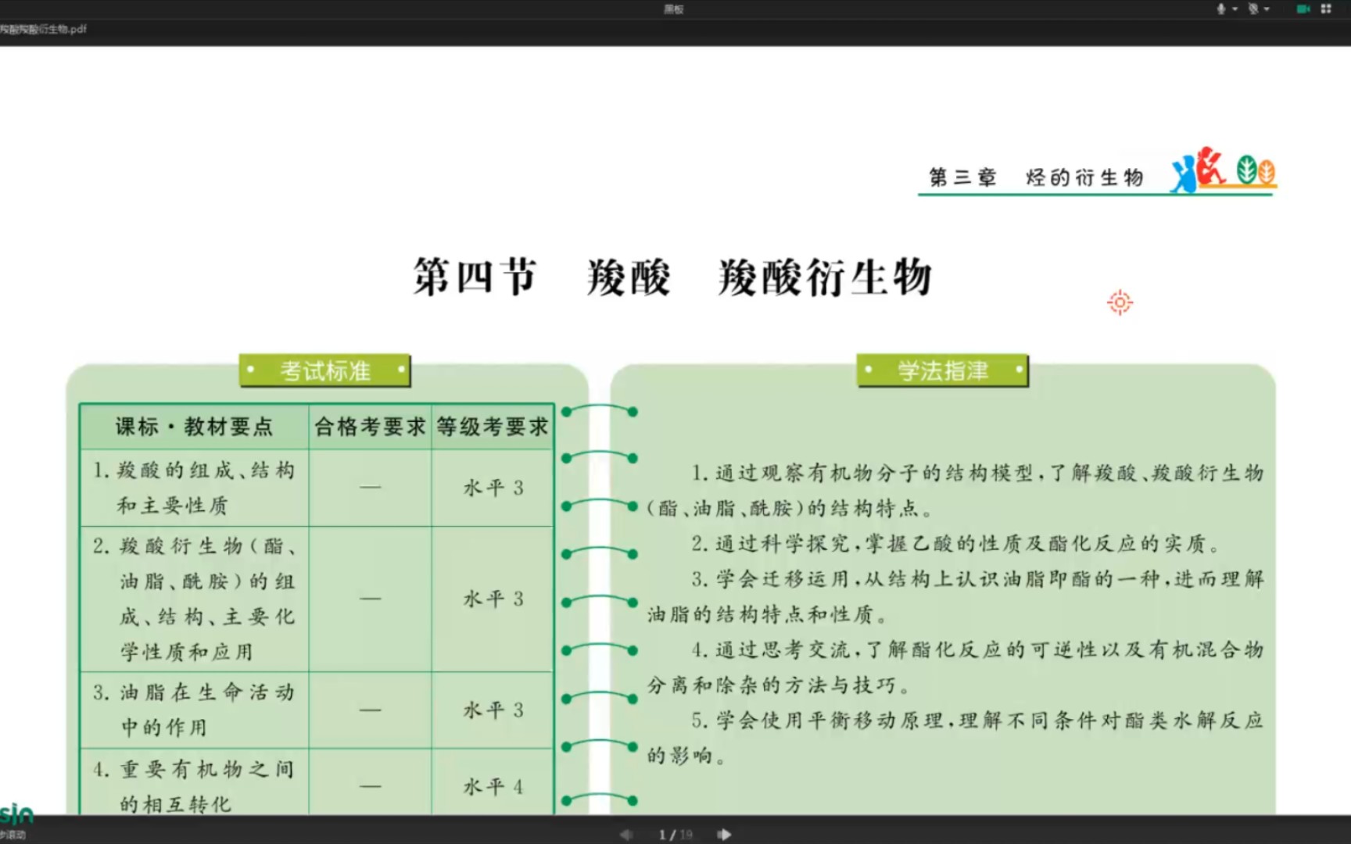Click point 5. 学会使用平衡移动原理
The height and width of the screenshot is (844, 1351).
point(955,738)
